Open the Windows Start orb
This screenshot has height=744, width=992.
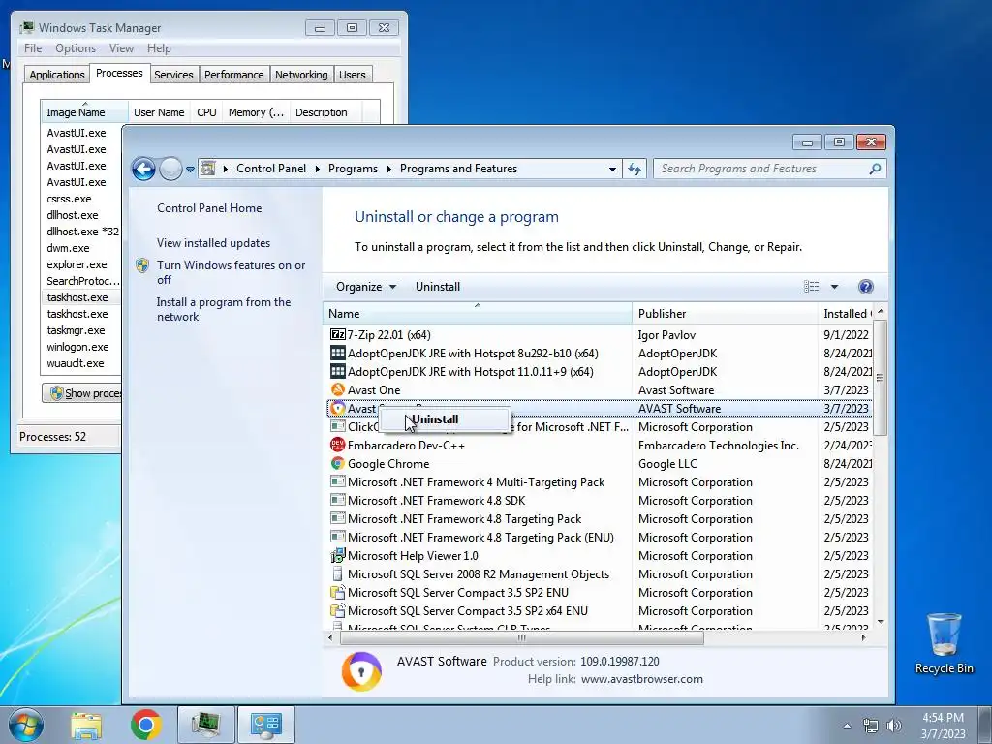pos(26,725)
